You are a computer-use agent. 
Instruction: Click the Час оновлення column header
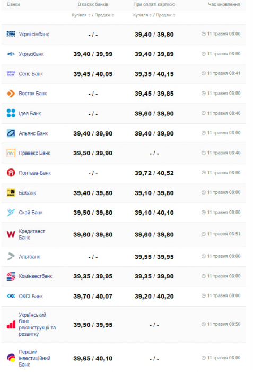(224, 4)
